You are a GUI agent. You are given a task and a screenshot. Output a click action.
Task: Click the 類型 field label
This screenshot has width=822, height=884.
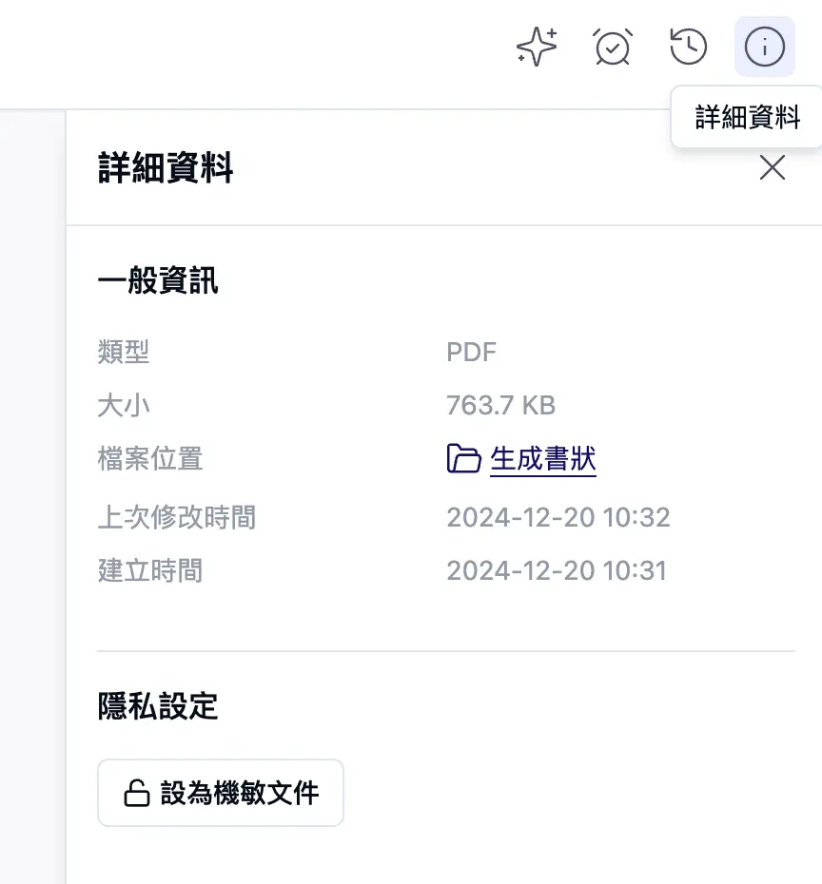pos(124,352)
